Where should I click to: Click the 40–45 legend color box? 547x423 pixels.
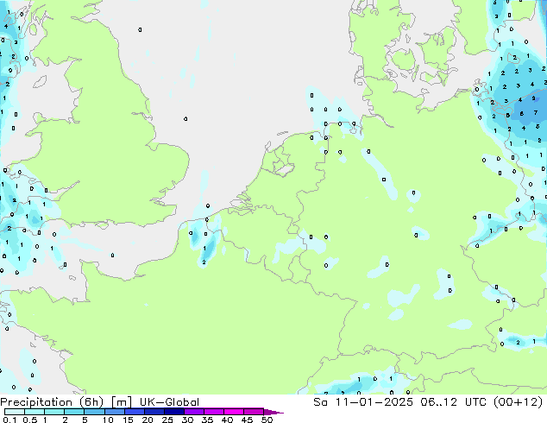[234, 412]
